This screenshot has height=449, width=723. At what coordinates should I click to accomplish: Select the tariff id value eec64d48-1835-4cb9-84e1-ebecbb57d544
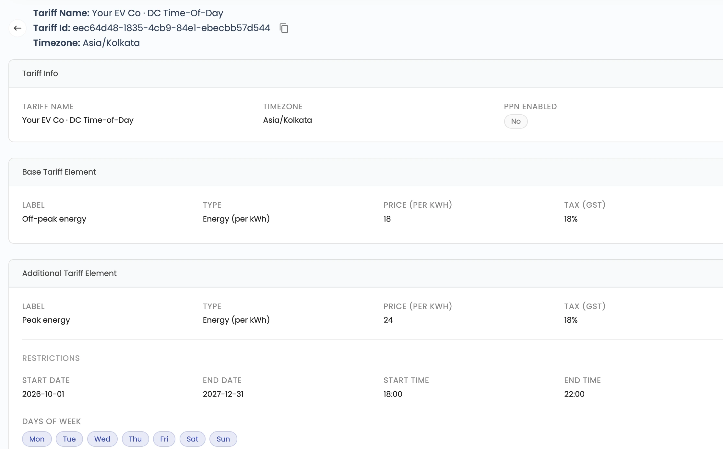(x=172, y=28)
